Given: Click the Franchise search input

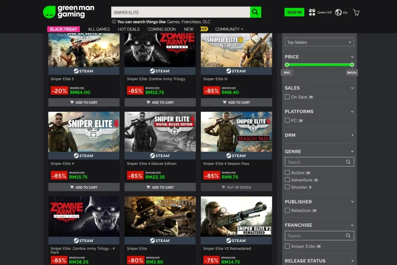Looking at the screenshot, I should pyautogui.click(x=319, y=236).
